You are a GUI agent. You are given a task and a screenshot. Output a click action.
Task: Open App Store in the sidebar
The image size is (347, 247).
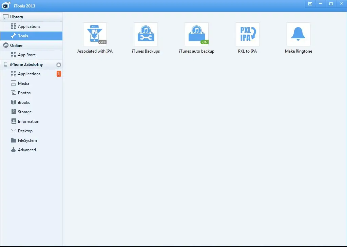(32, 55)
